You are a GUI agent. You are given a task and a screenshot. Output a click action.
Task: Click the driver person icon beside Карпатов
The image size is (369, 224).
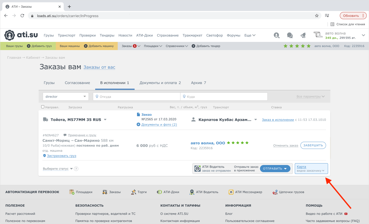(x=193, y=120)
